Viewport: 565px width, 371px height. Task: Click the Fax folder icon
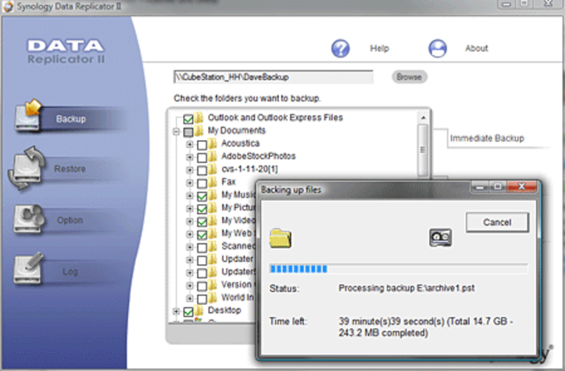[x=213, y=182]
